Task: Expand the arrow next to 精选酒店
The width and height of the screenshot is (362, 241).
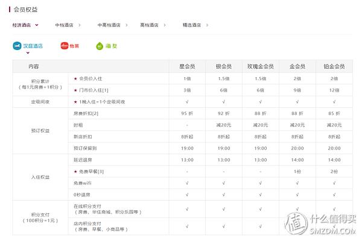Action: pos(207,25)
